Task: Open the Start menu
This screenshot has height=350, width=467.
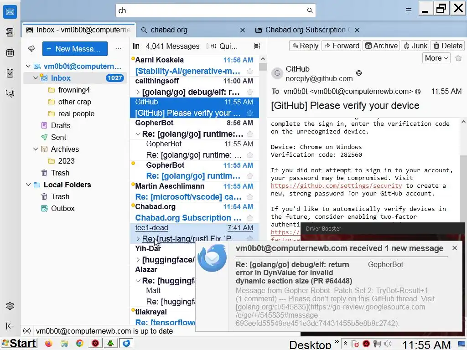Action: pyautogui.click(x=19, y=344)
